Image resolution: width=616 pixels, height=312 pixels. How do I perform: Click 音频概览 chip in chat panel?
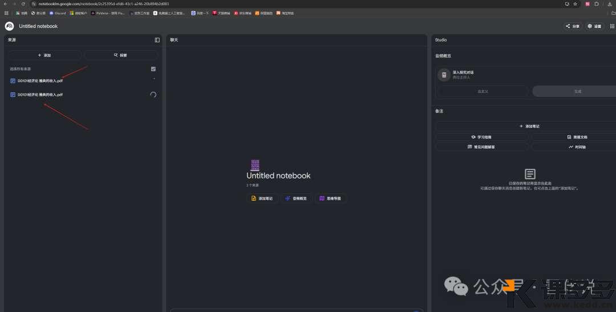point(296,198)
